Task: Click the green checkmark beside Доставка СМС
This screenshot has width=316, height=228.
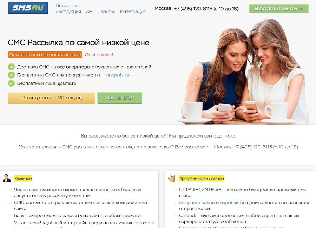Action: point(11,67)
